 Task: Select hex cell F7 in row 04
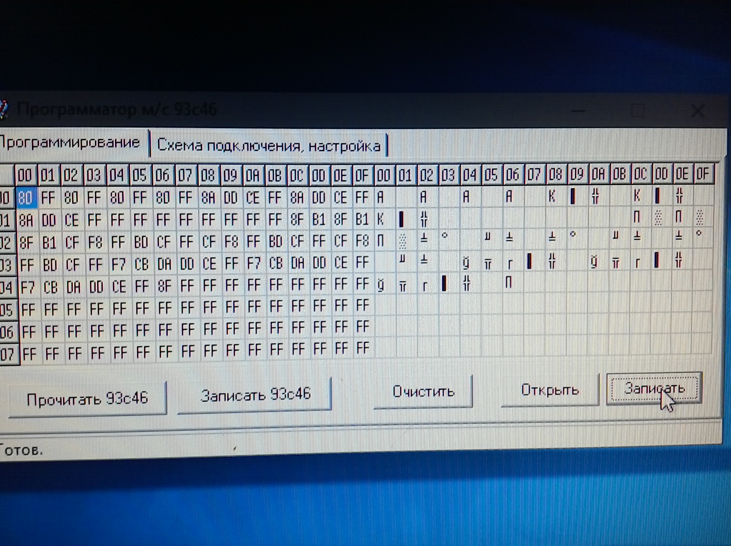28,287
